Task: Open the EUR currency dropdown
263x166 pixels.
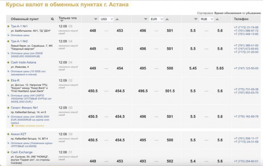Action: (156, 19)
